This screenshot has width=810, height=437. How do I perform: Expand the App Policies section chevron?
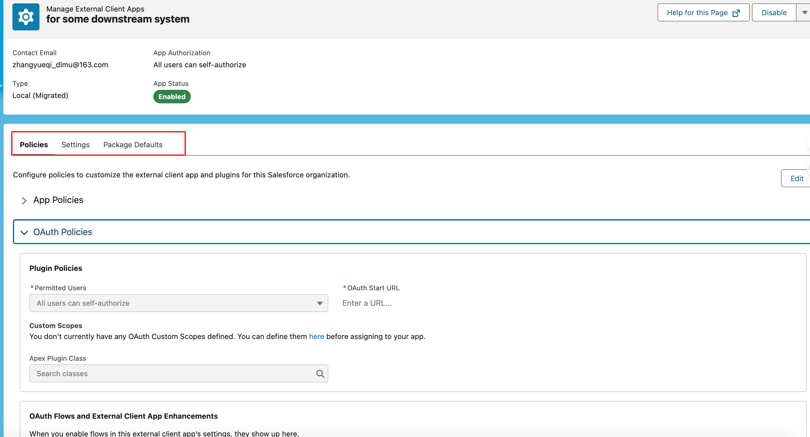point(24,200)
